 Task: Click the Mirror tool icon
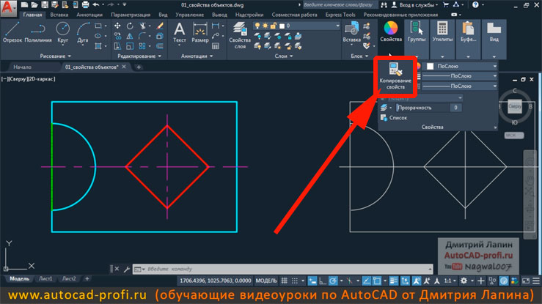(130, 36)
